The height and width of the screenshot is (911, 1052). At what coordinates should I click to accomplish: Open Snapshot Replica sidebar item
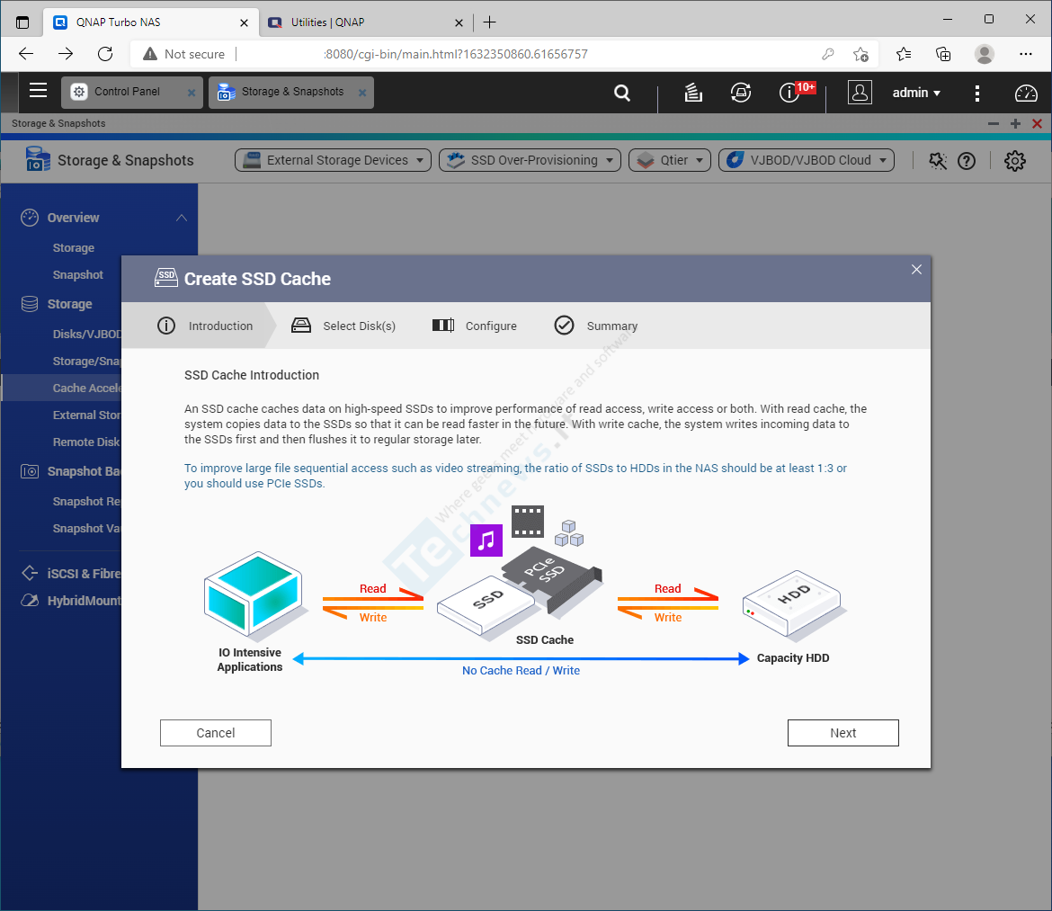pyautogui.click(x=86, y=502)
